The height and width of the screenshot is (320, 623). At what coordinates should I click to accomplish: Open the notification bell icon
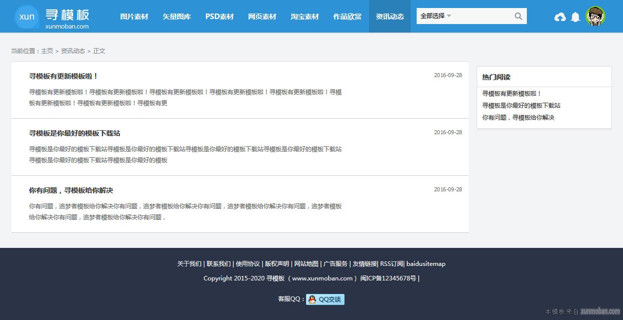pos(575,17)
